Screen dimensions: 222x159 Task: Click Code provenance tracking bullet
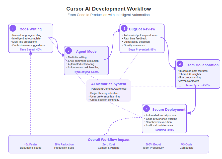coord(161,119)
